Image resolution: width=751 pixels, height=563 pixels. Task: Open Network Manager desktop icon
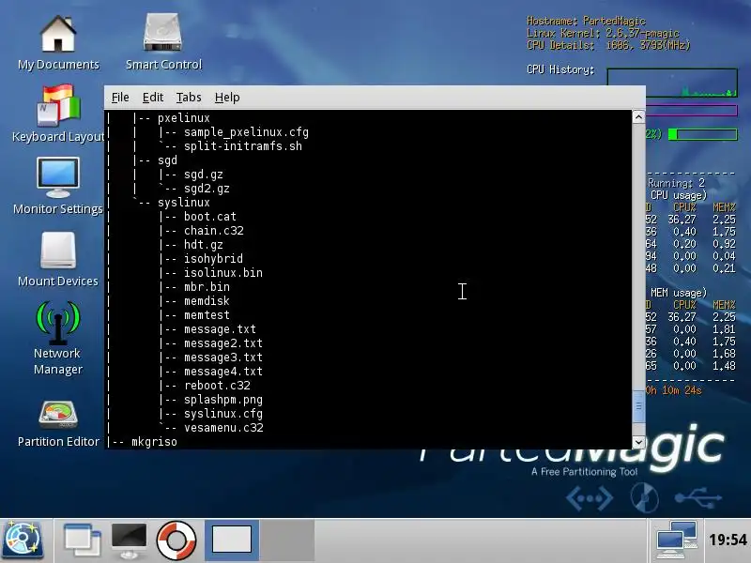[58, 338]
